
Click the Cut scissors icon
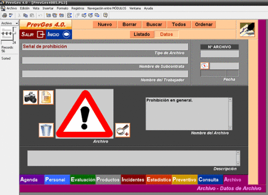(x=19, y=15)
